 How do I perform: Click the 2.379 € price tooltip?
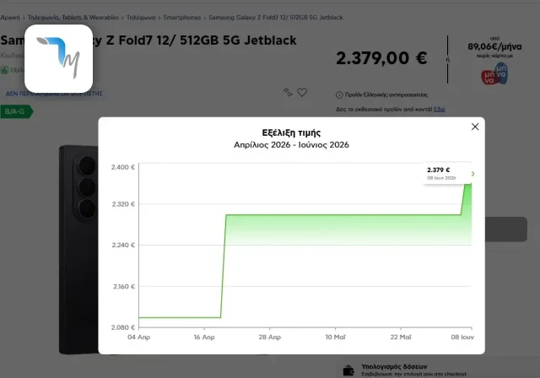[x=446, y=173]
